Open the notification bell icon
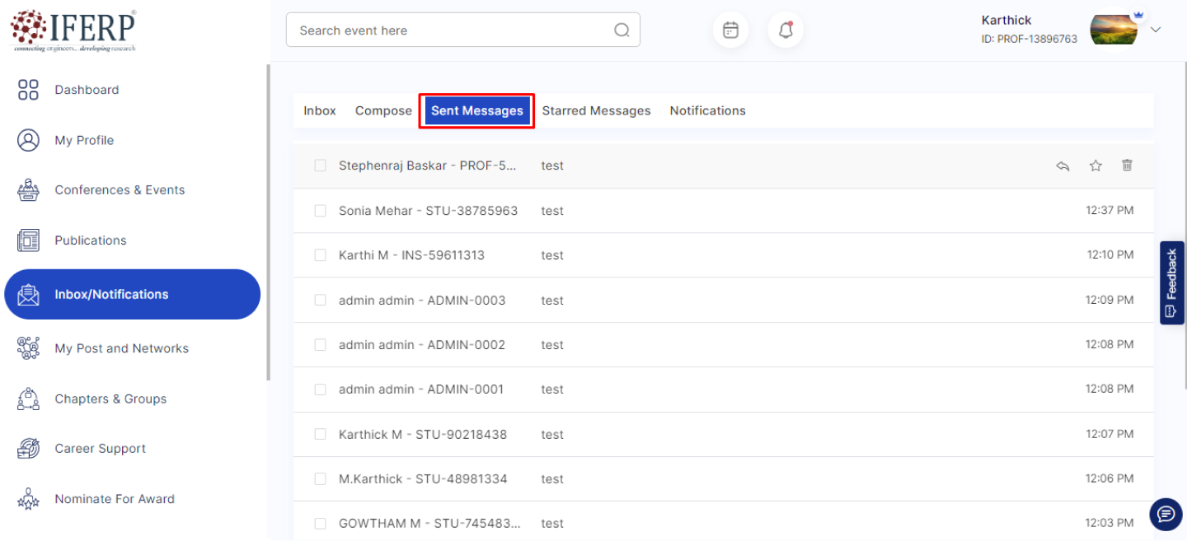Screen dimensions: 1187x541 point(786,30)
